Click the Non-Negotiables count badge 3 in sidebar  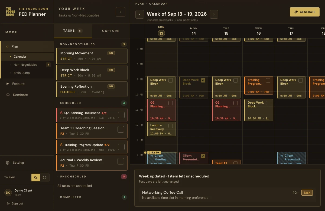point(48,65)
